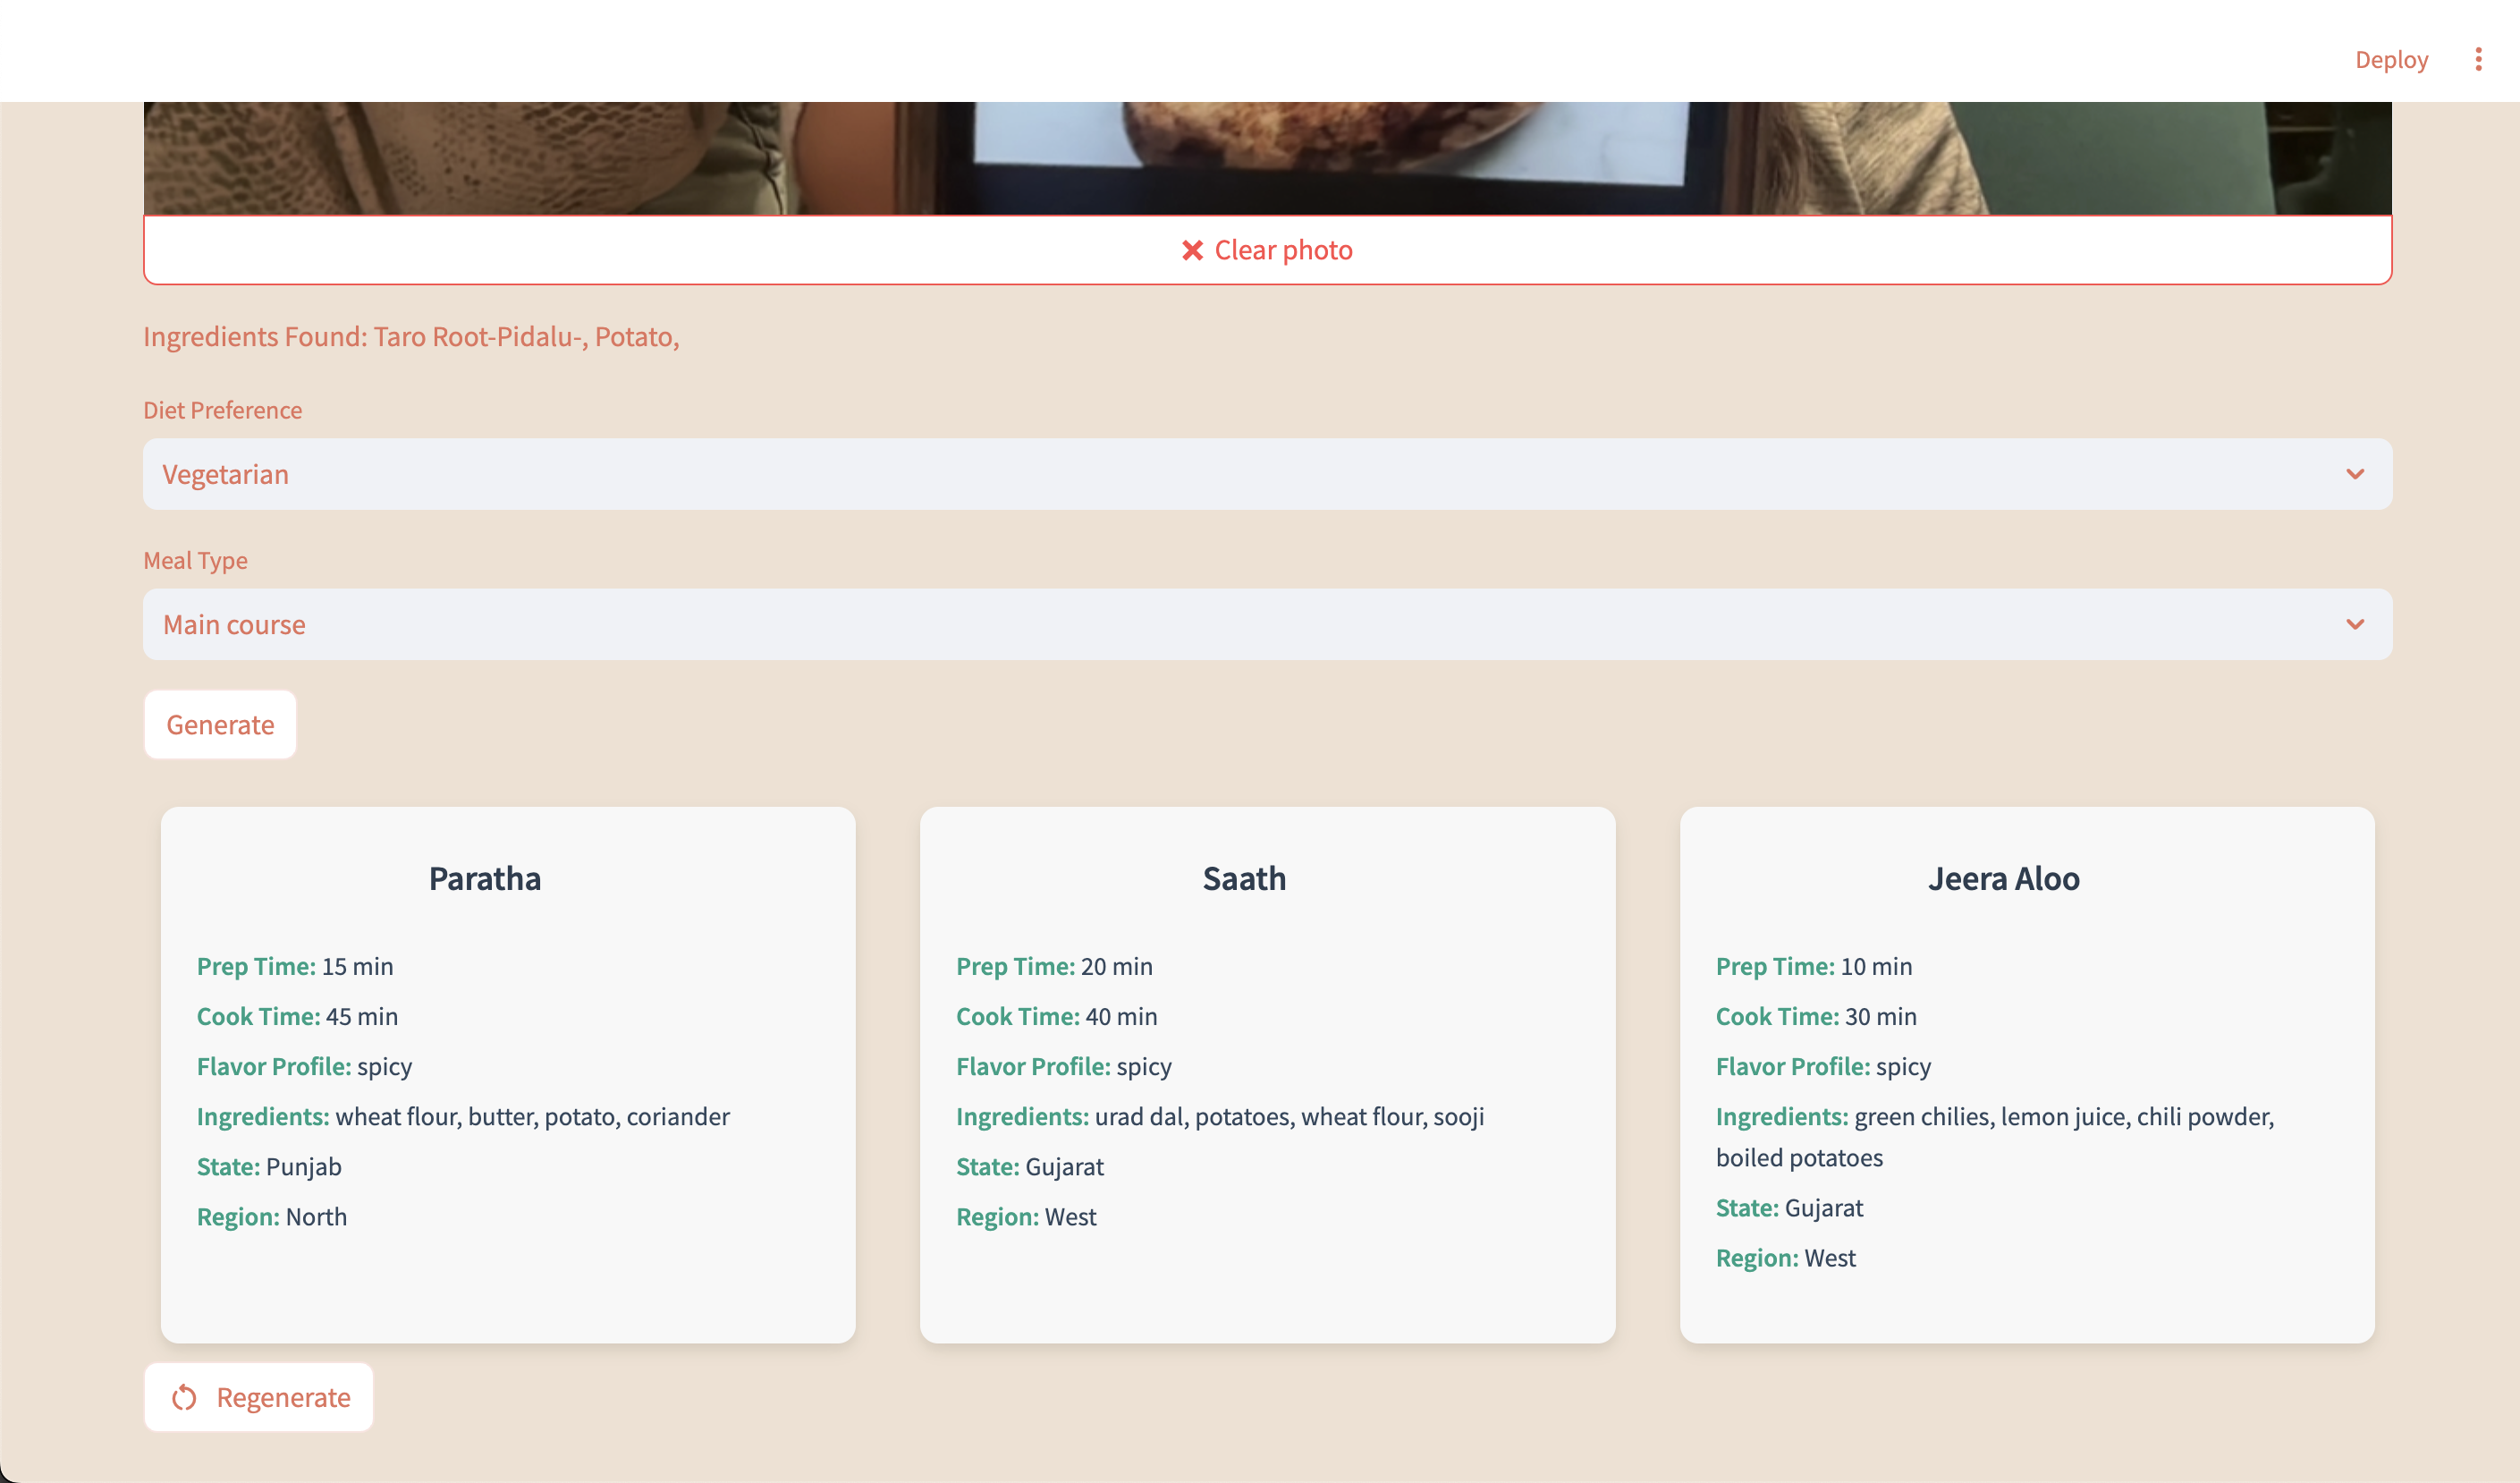The width and height of the screenshot is (2520, 1483).
Task: Click the red X clear icon
Action: click(1192, 250)
